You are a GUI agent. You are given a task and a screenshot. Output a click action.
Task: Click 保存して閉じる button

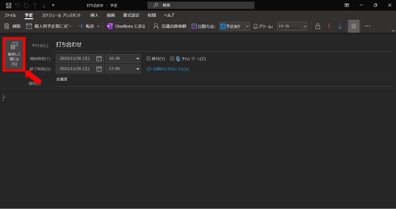click(x=14, y=54)
